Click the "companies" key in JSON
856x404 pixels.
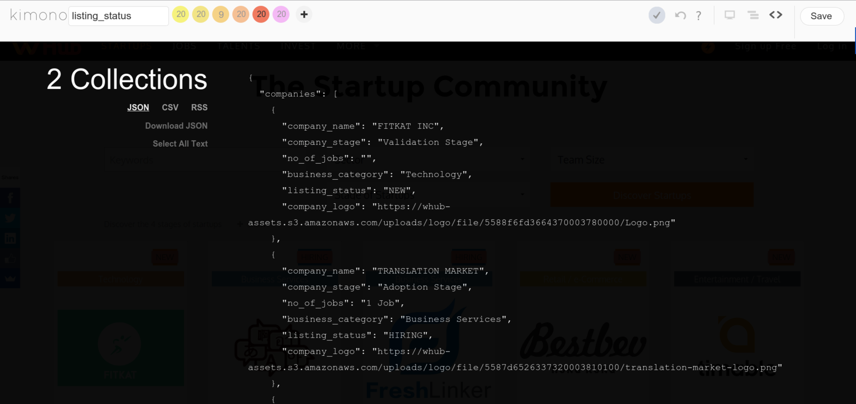(x=291, y=94)
